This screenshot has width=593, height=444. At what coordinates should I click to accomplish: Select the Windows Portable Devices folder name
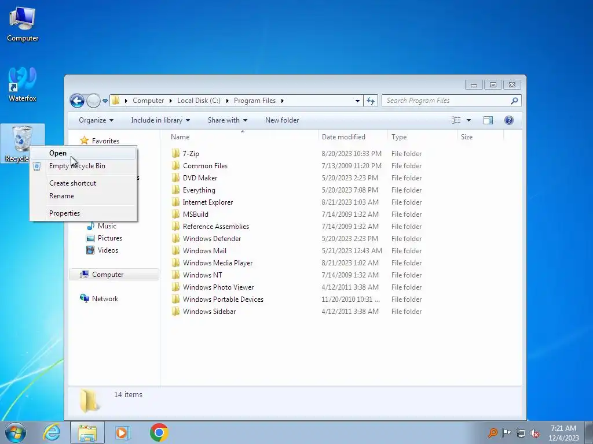[x=223, y=299]
